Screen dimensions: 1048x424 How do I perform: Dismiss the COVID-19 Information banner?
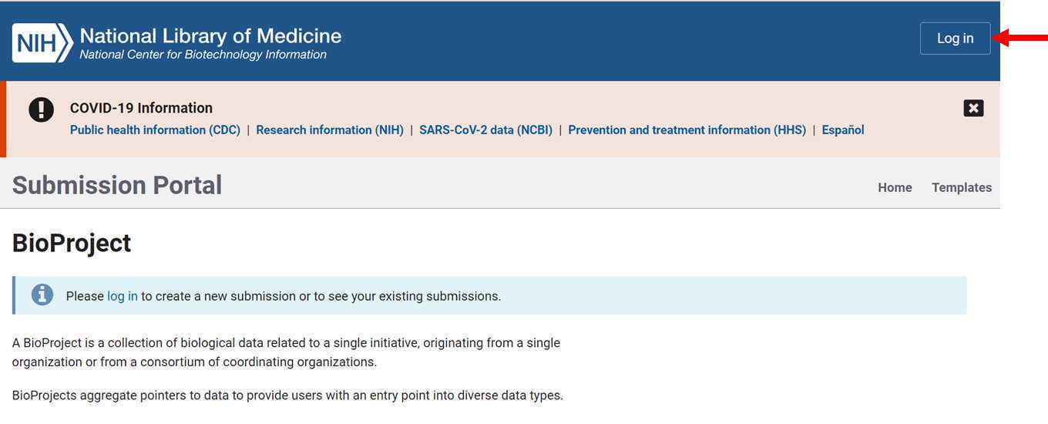973,108
